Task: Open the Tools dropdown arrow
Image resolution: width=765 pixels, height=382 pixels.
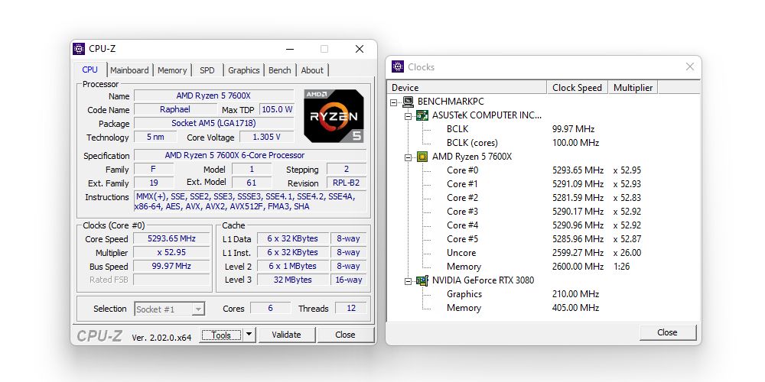Action: 249,335
